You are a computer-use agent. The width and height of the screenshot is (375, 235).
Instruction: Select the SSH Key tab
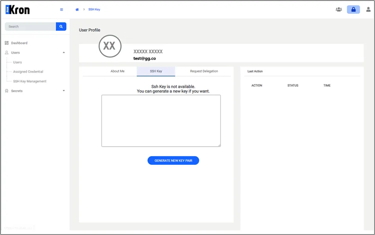(156, 71)
